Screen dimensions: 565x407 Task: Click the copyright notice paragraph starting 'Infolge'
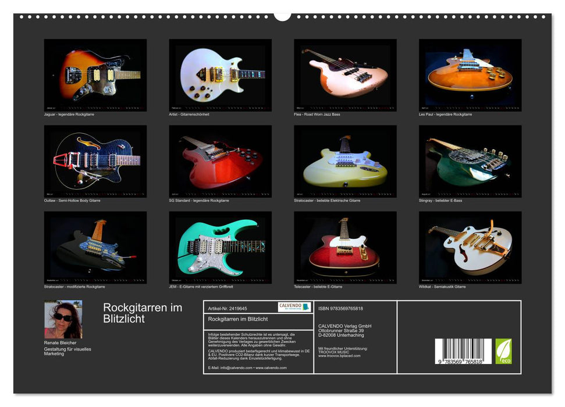click(252, 340)
